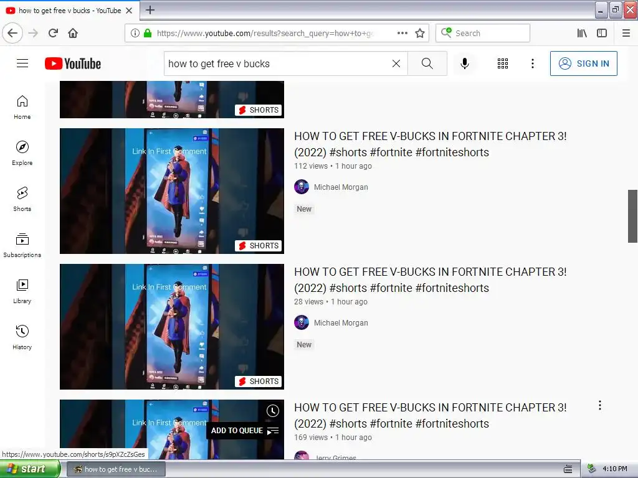Focus the Firefox Search box

point(483,33)
